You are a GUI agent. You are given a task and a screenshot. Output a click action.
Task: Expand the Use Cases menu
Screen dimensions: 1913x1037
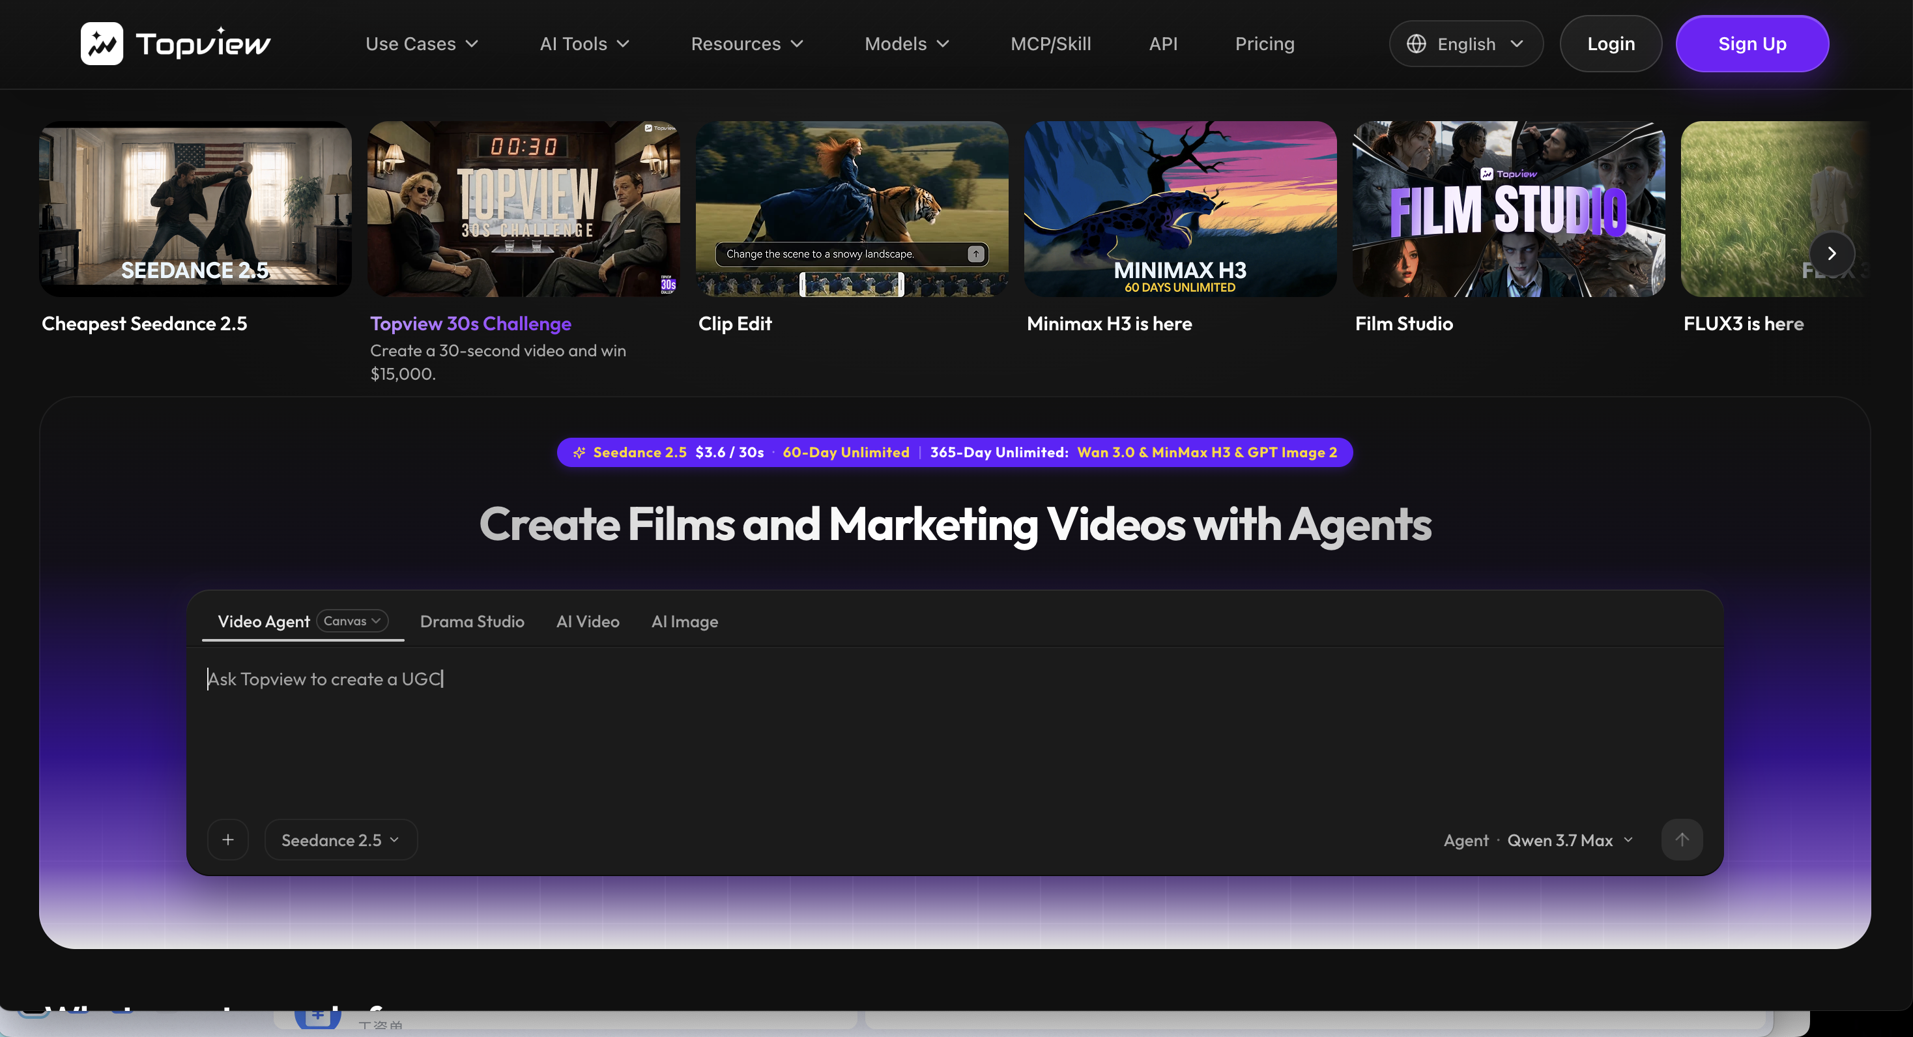(x=422, y=44)
